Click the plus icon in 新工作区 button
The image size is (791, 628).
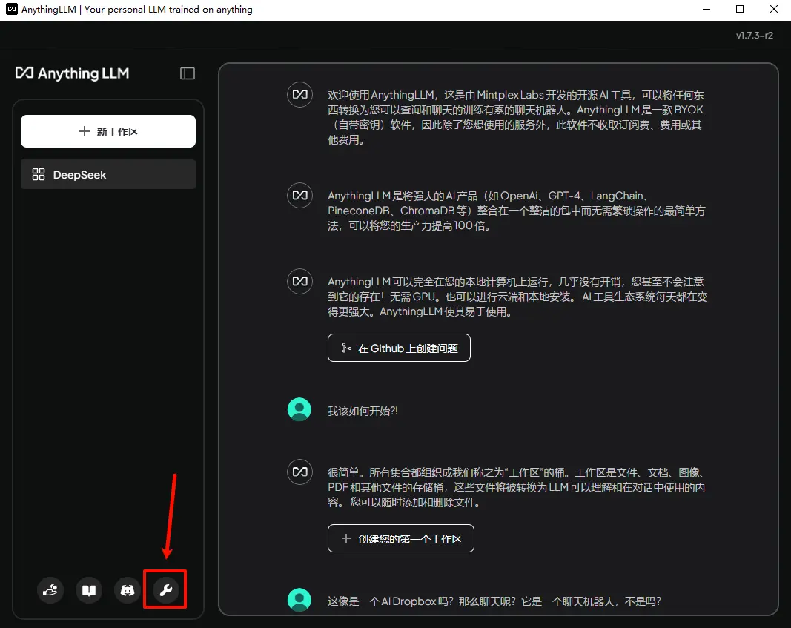[85, 131]
